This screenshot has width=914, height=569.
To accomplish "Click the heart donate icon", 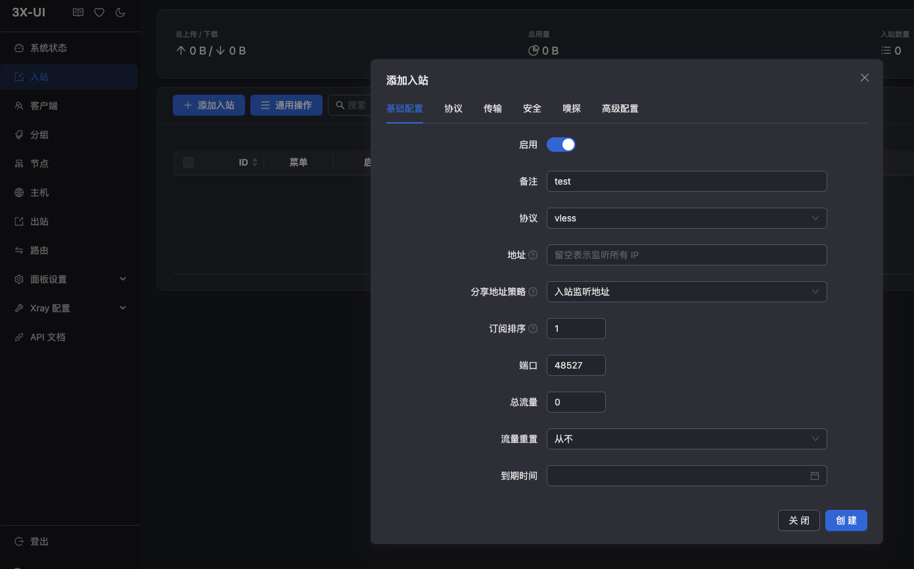I will 99,12.
